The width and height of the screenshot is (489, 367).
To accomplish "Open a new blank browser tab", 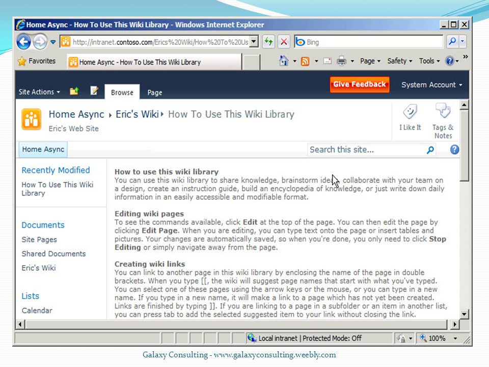I will [x=251, y=62].
